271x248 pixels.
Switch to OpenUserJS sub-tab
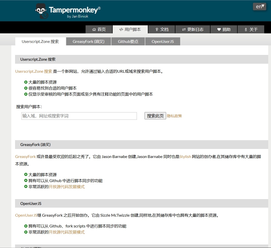coord(163,41)
